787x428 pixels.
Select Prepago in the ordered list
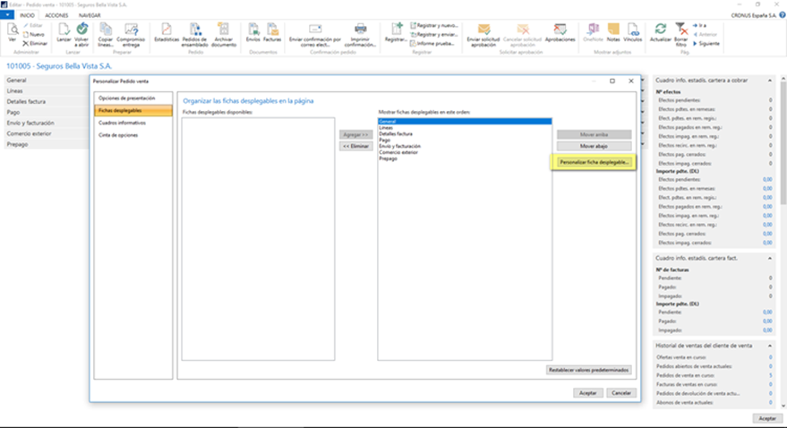pos(465,158)
